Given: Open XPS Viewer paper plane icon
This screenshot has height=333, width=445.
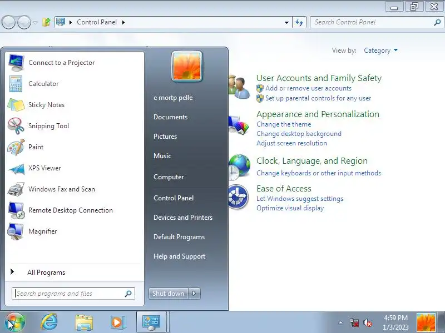Looking at the screenshot, I should [16, 169].
